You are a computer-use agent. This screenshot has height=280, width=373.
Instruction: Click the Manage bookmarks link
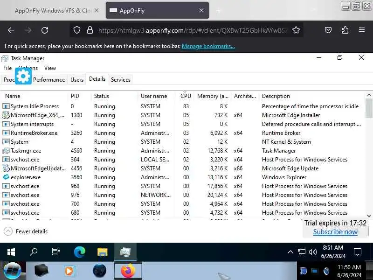coord(208,46)
